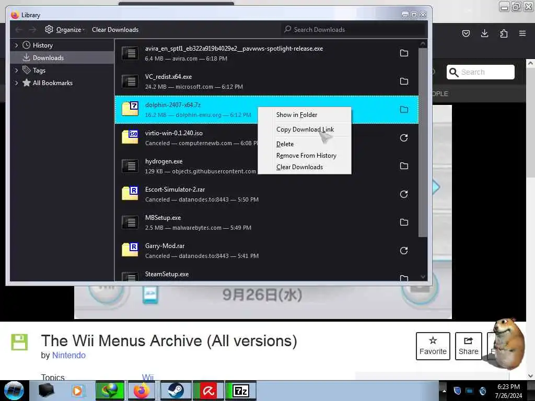Click the page scrollbar up arrow

tap(530, 63)
